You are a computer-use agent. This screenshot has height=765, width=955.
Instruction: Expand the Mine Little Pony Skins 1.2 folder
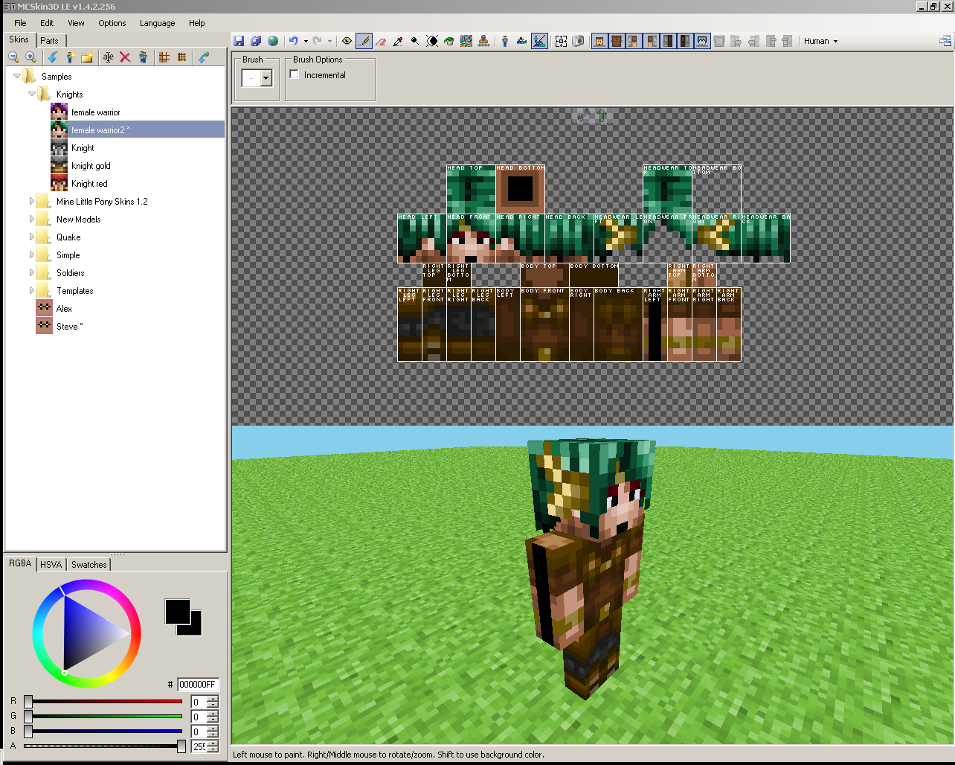32,201
